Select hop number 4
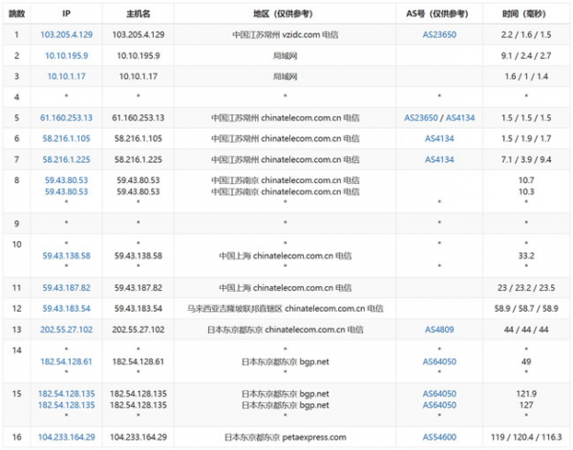This screenshot has width=573, height=450. (x=16, y=97)
